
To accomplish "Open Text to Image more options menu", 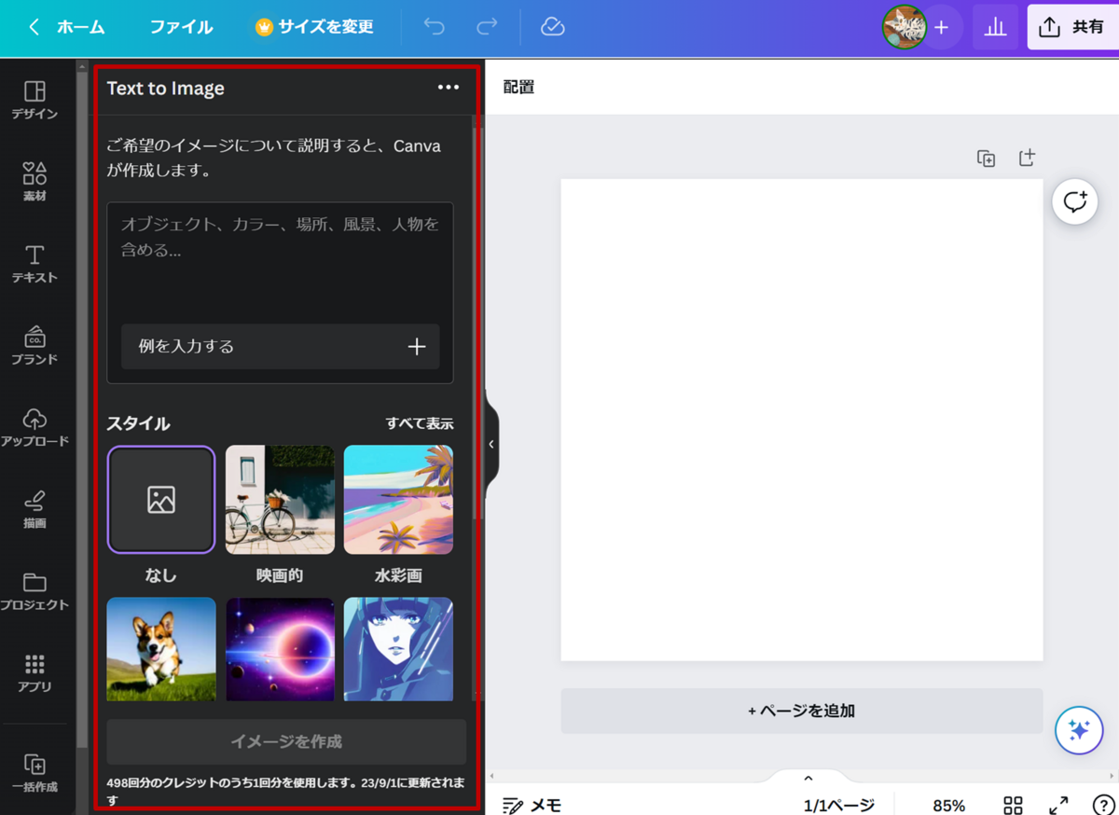I will tap(449, 88).
